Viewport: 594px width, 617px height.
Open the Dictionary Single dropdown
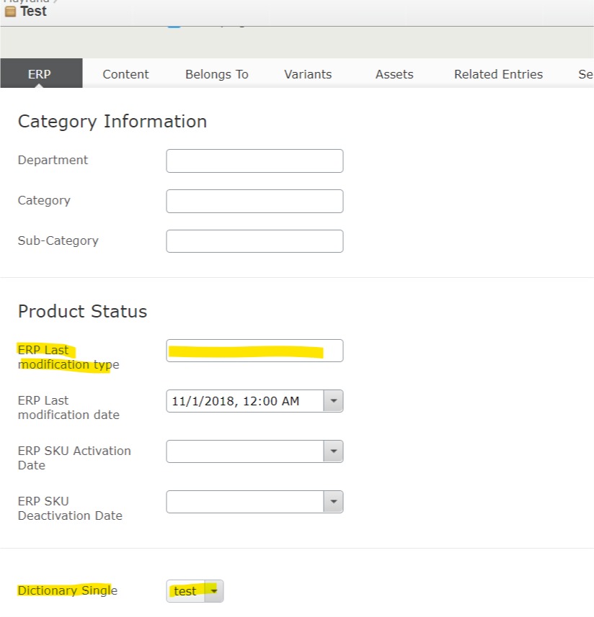point(195,591)
